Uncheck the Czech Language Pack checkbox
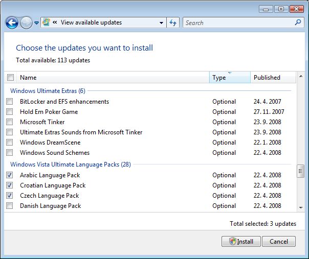Image resolution: width=309 pixels, height=259 pixels. [x=9, y=196]
